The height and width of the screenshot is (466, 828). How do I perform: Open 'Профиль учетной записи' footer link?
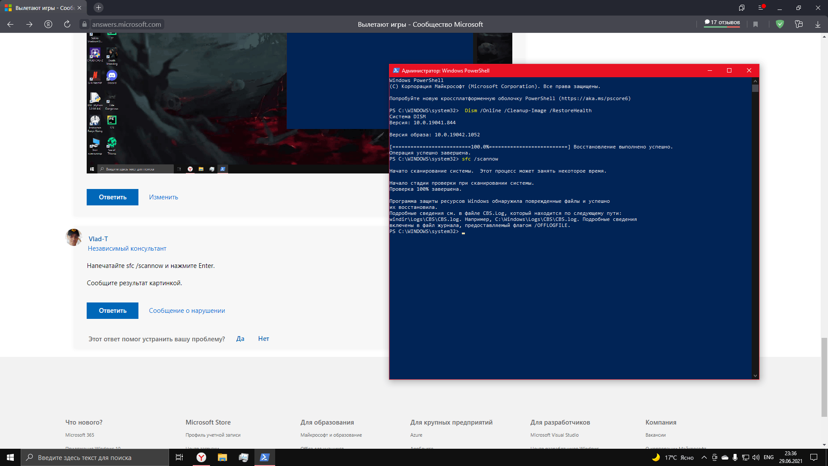[x=213, y=435]
